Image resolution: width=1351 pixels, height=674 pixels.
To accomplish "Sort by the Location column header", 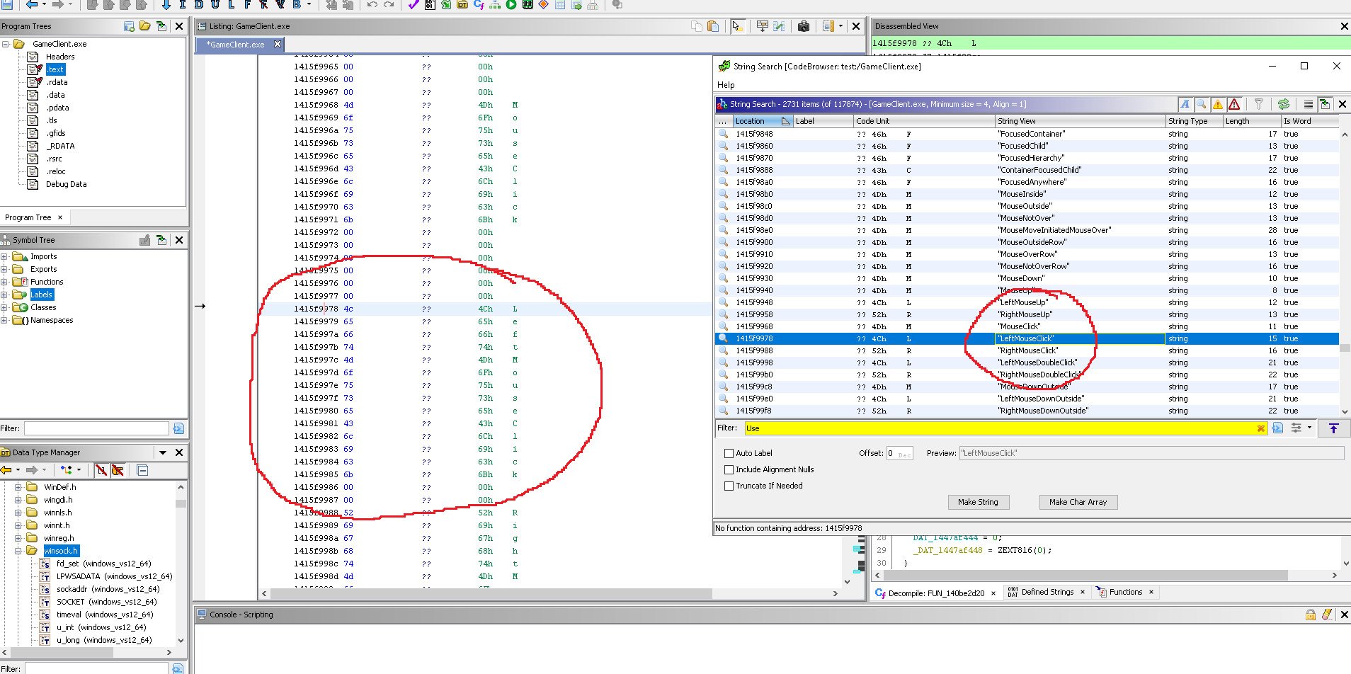I will tap(762, 121).
